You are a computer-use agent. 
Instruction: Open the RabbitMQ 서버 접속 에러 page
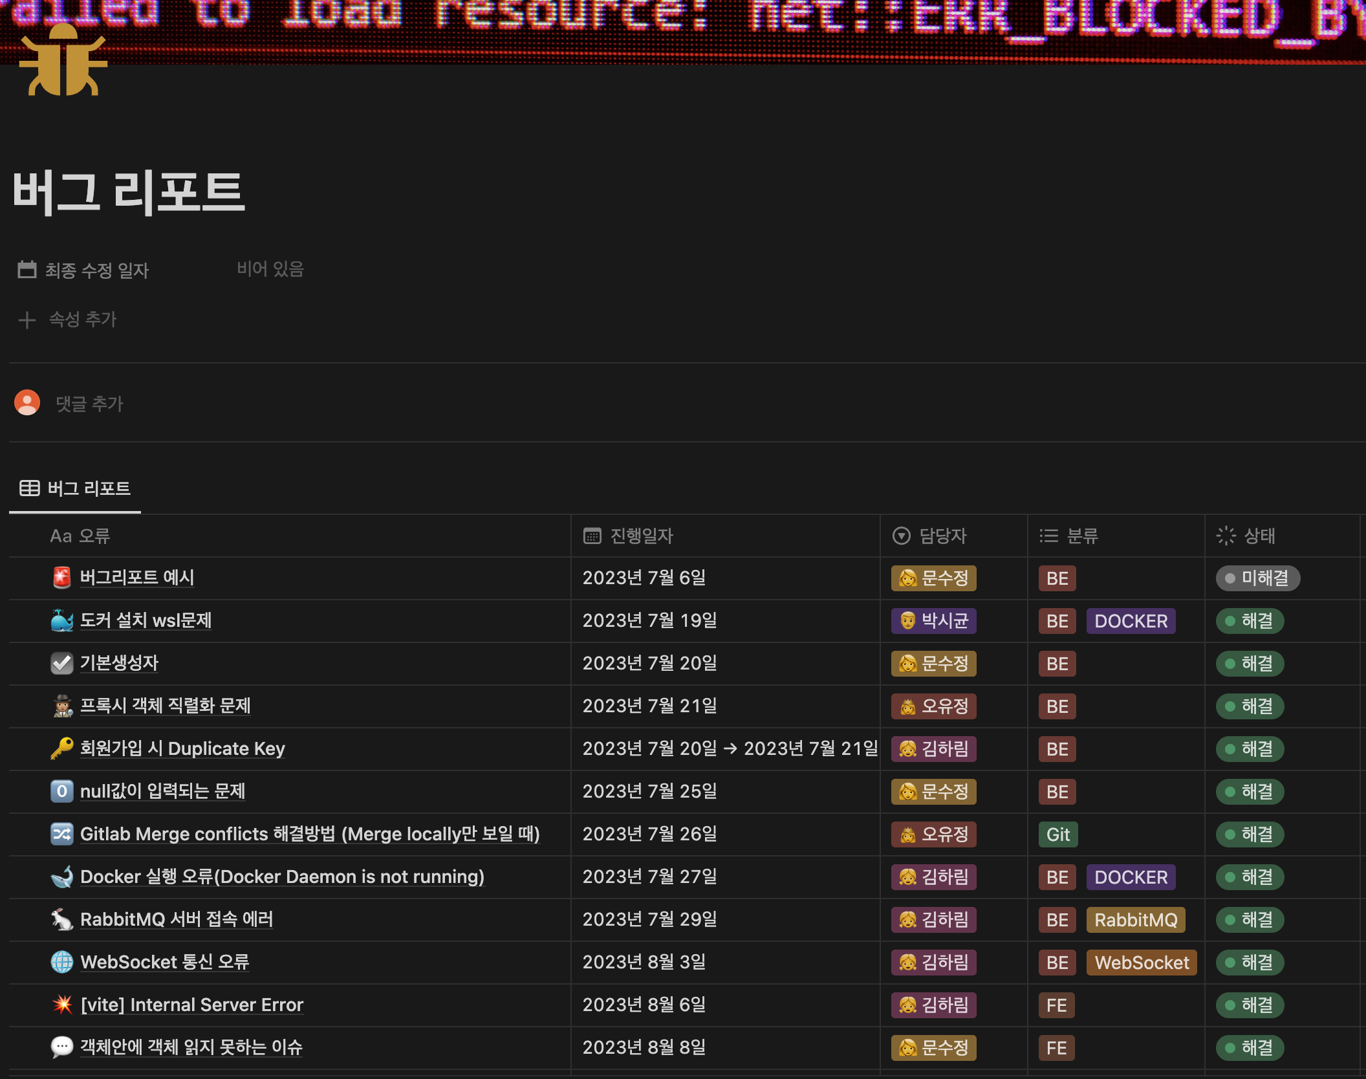coord(177,919)
